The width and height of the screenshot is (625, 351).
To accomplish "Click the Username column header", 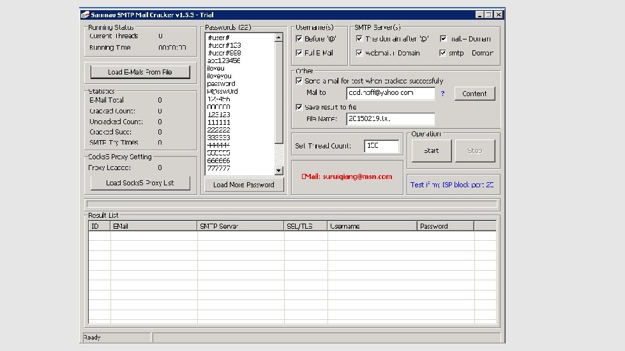I will [x=372, y=226].
